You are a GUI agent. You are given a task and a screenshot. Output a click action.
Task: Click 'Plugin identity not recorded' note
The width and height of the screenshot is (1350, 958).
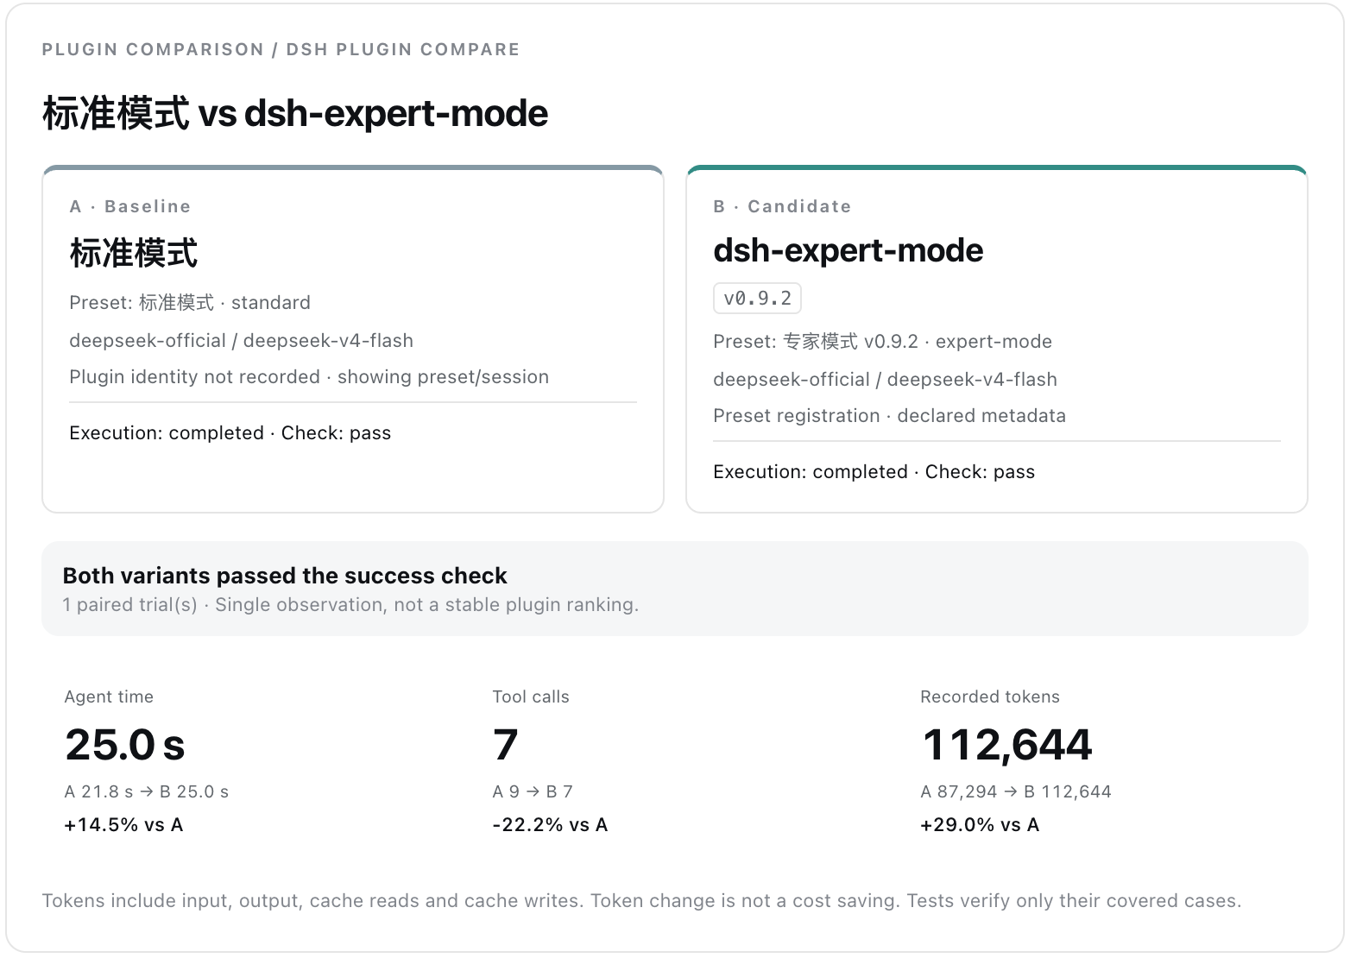click(194, 377)
